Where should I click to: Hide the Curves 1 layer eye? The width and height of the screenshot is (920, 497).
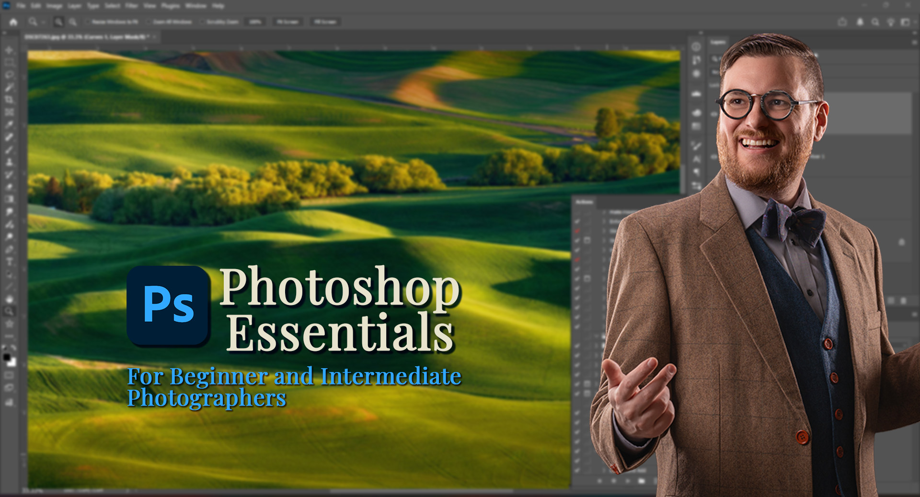[714, 114]
